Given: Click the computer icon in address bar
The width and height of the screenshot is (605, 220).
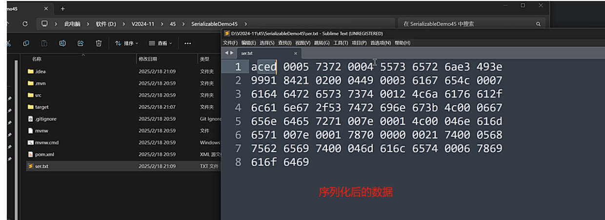Looking at the screenshot, I should tap(45, 23).
